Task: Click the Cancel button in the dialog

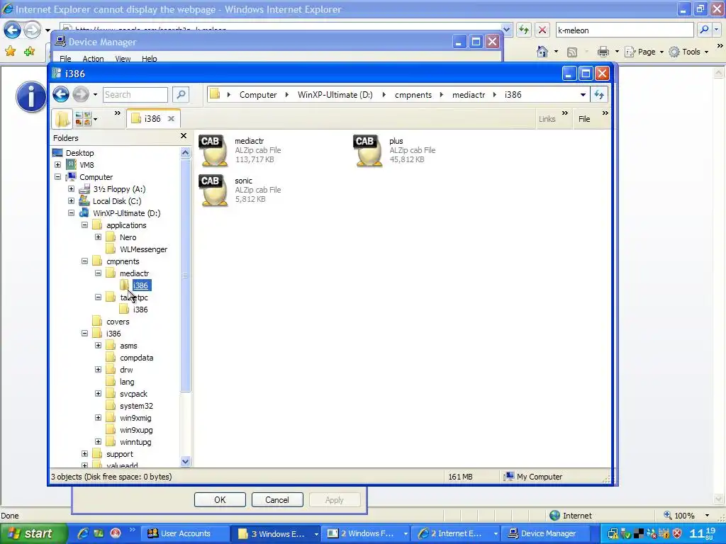Action: (x=277, y=499)
